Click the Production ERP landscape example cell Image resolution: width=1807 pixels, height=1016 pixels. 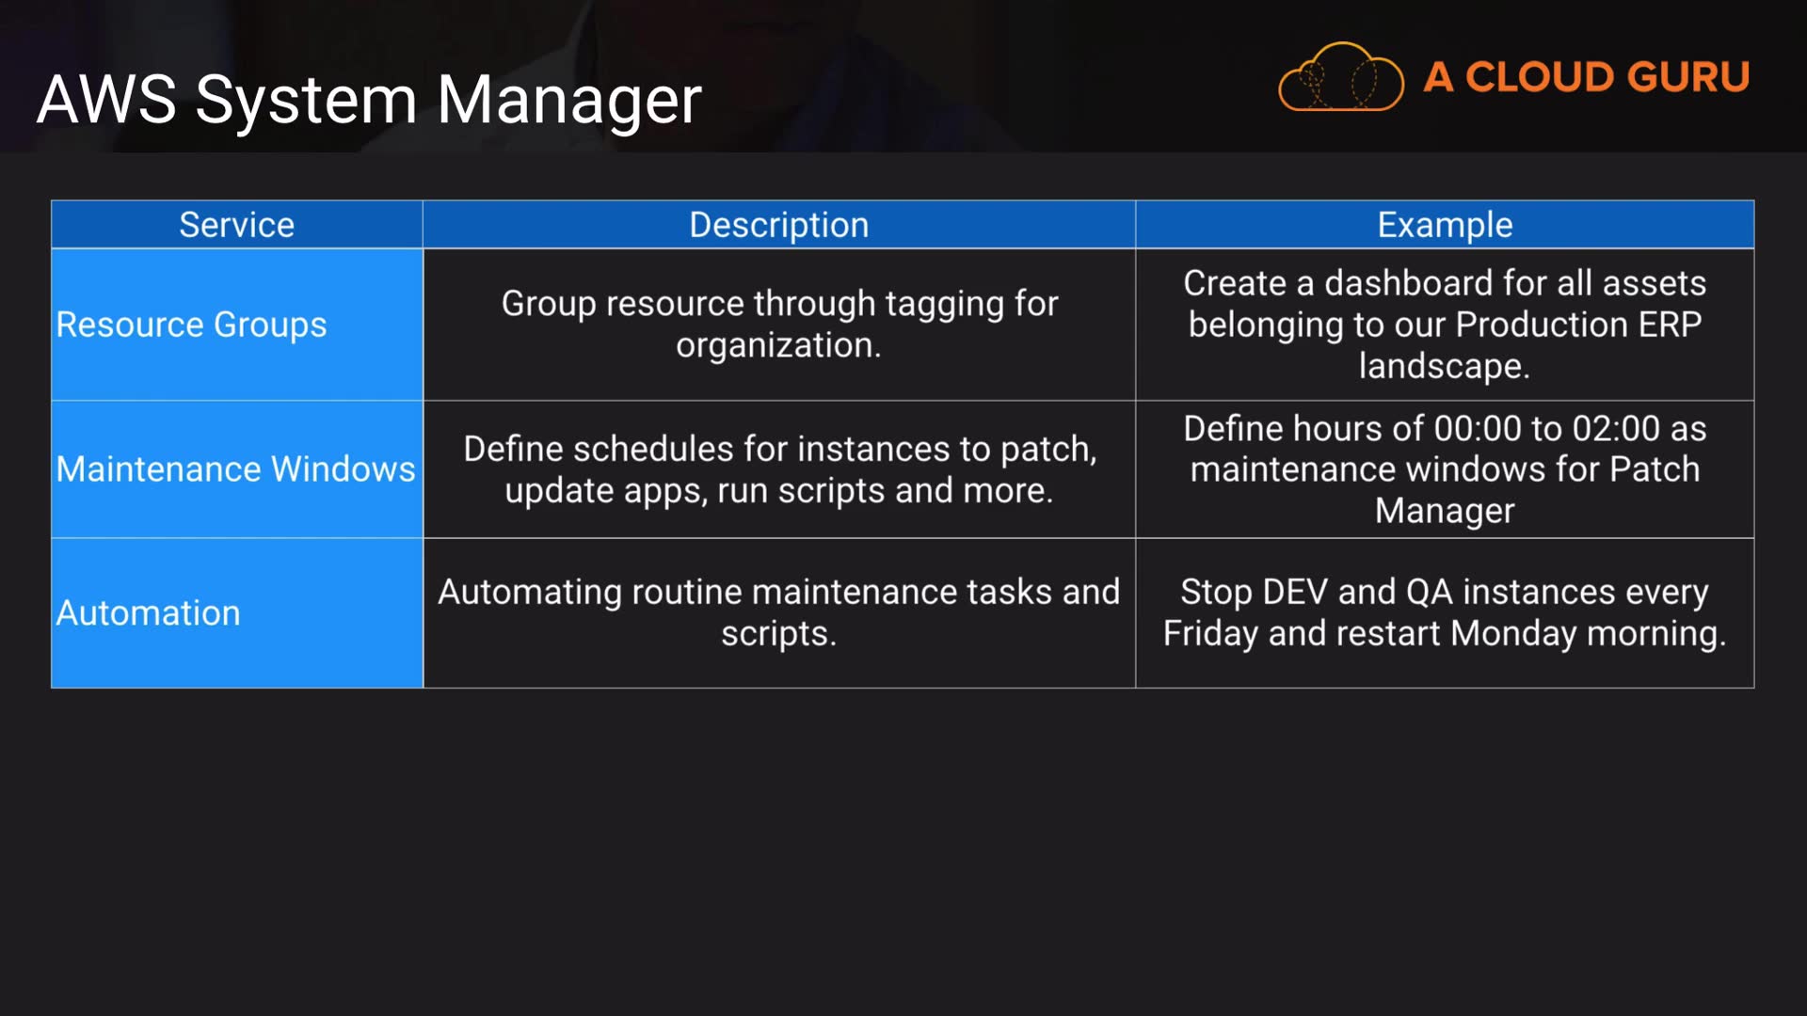[1444, 325]
